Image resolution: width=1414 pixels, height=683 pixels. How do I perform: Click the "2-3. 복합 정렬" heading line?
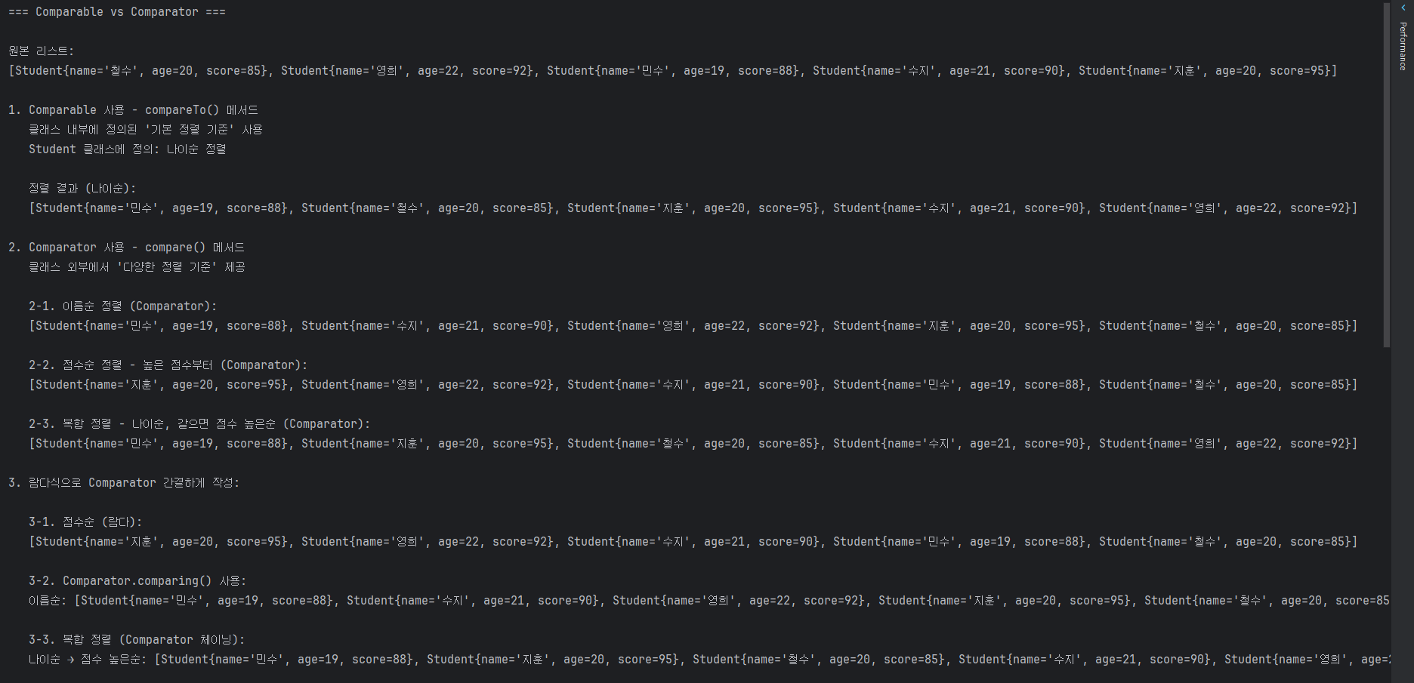pos(199,424)
